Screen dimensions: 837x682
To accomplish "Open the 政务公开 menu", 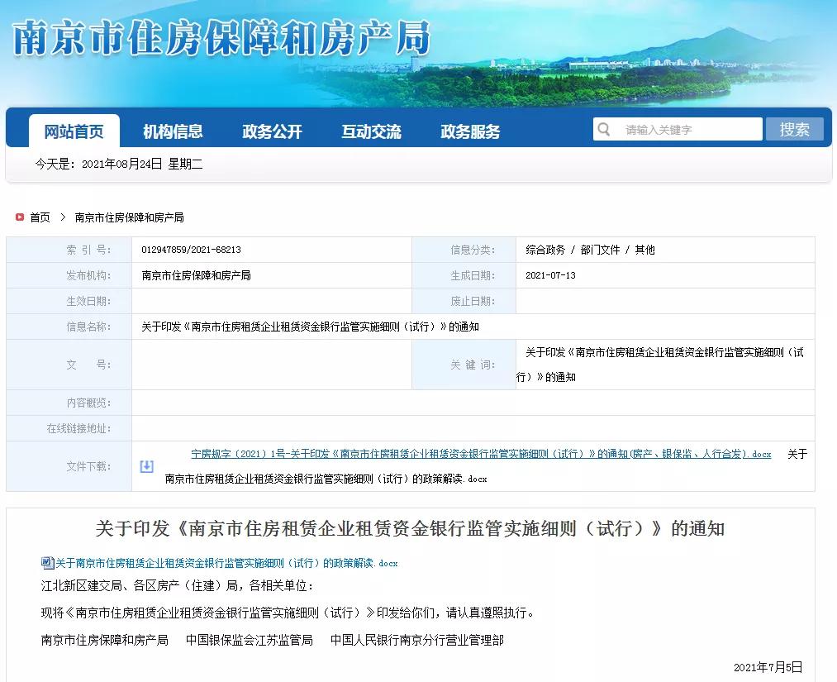I will [272, 129].
